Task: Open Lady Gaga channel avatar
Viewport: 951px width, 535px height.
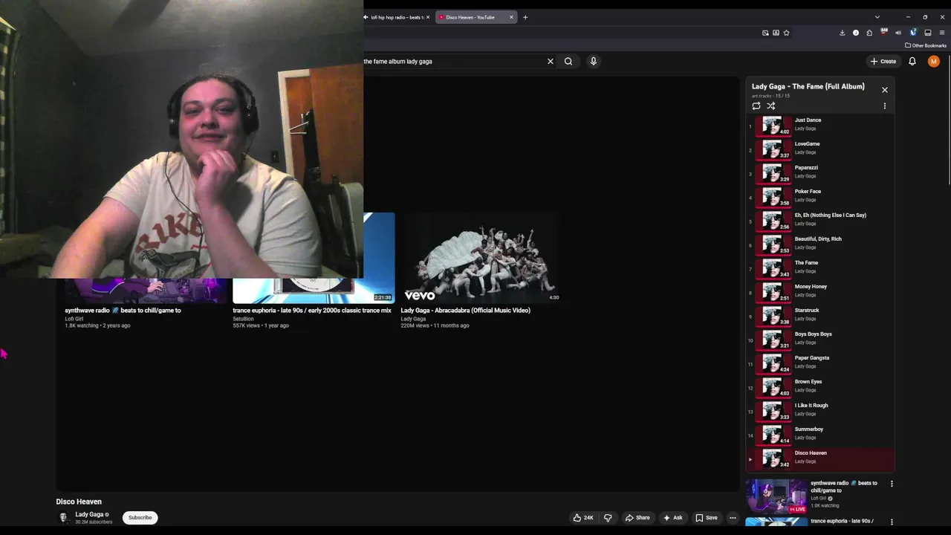Action: pos(64,518)
